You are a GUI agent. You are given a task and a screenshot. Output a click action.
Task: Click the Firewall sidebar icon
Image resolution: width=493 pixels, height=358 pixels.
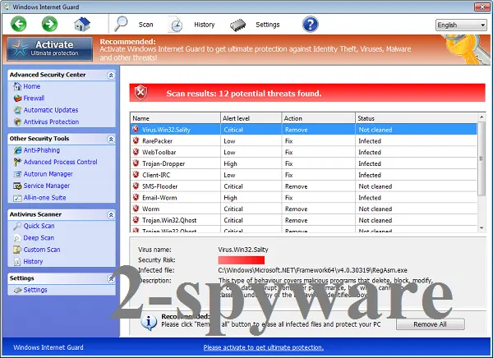pyautogui.click(x=17, y=98)
